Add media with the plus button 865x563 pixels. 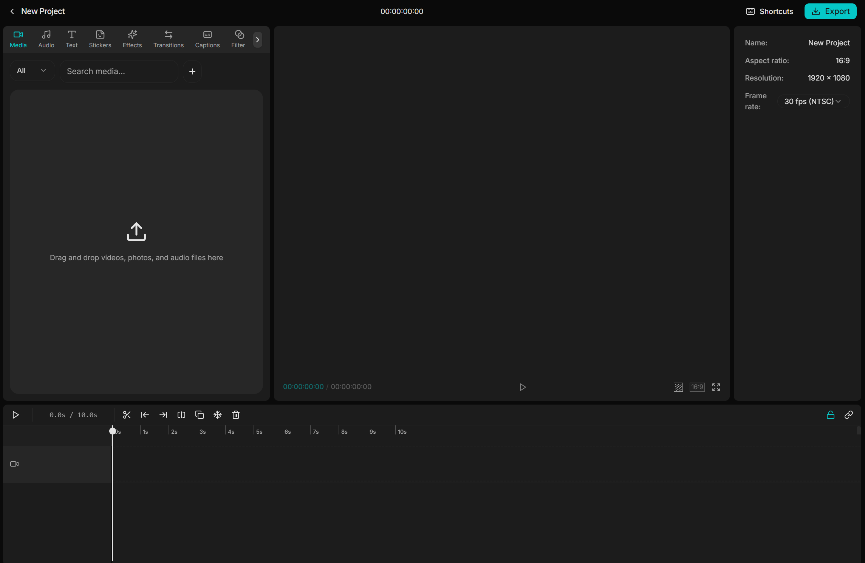192,71
